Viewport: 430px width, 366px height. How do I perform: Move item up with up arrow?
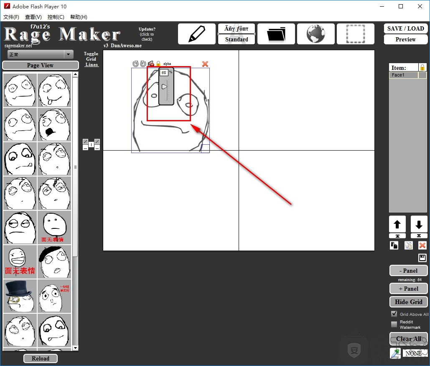(x=397, y=224)
